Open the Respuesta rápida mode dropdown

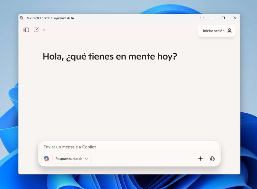pyautogui.click(x=72, y=159)
